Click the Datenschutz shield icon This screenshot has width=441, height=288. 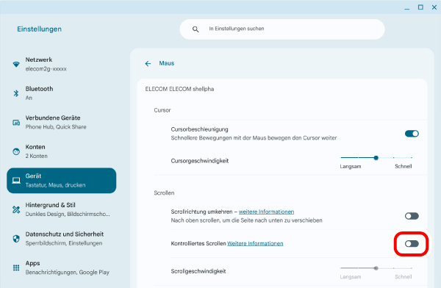(x=16, y=239)
